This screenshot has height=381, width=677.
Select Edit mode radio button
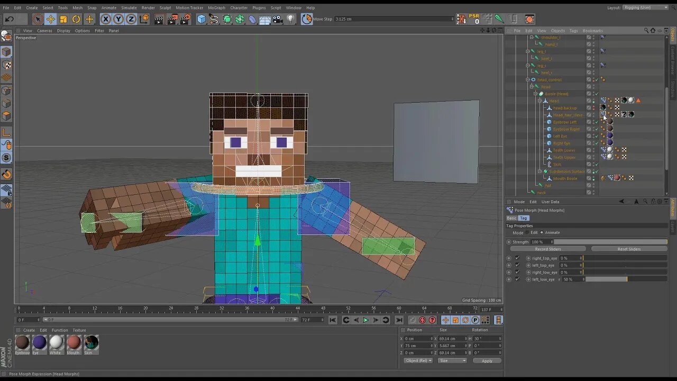[x=528, y=233]
